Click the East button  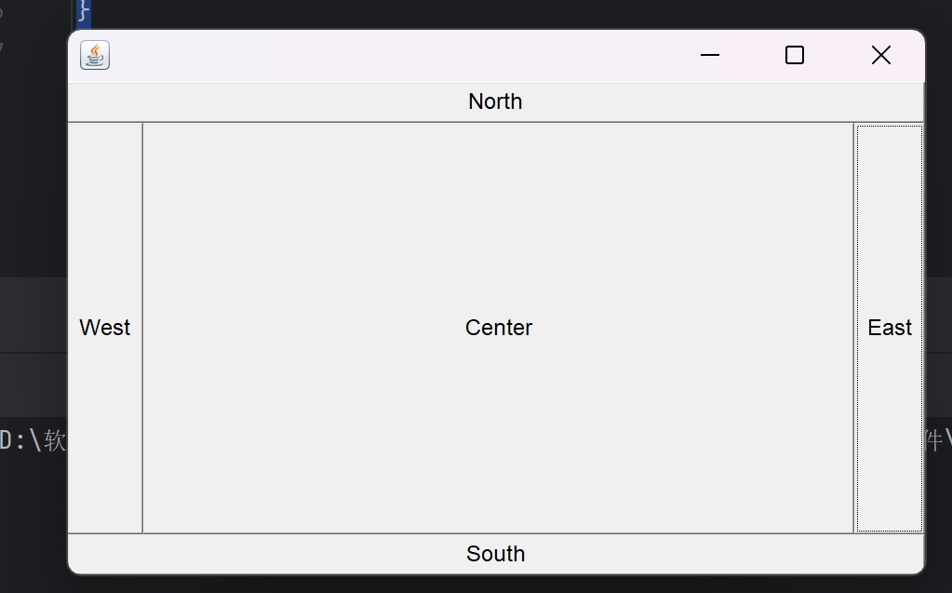click(x=889, y=328)
